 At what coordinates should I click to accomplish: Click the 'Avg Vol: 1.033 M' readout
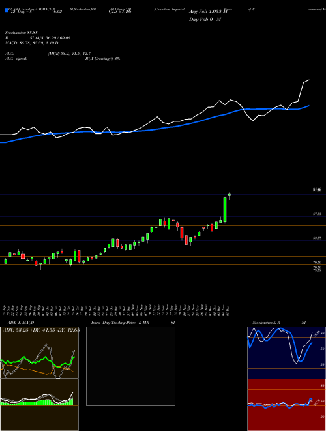[208, 12]
